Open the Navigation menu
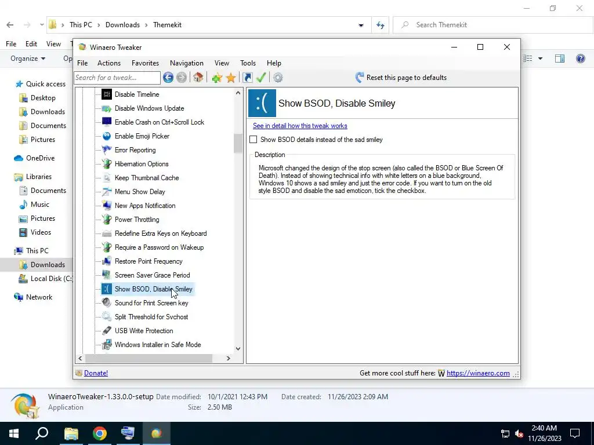The width and height of the screenshot is (594, 445). click(187, 63)
